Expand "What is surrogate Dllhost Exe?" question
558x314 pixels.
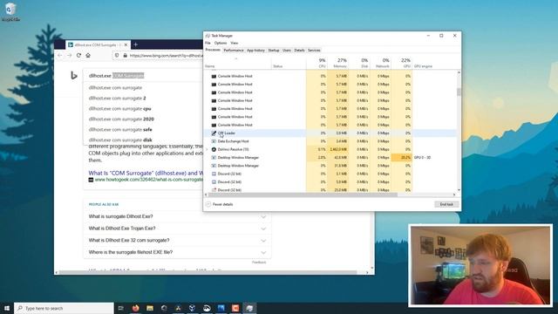click(177, 216)
